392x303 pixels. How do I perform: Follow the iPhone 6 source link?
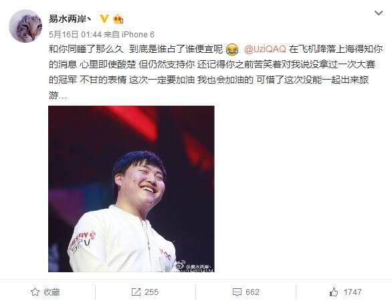(138, 35)
